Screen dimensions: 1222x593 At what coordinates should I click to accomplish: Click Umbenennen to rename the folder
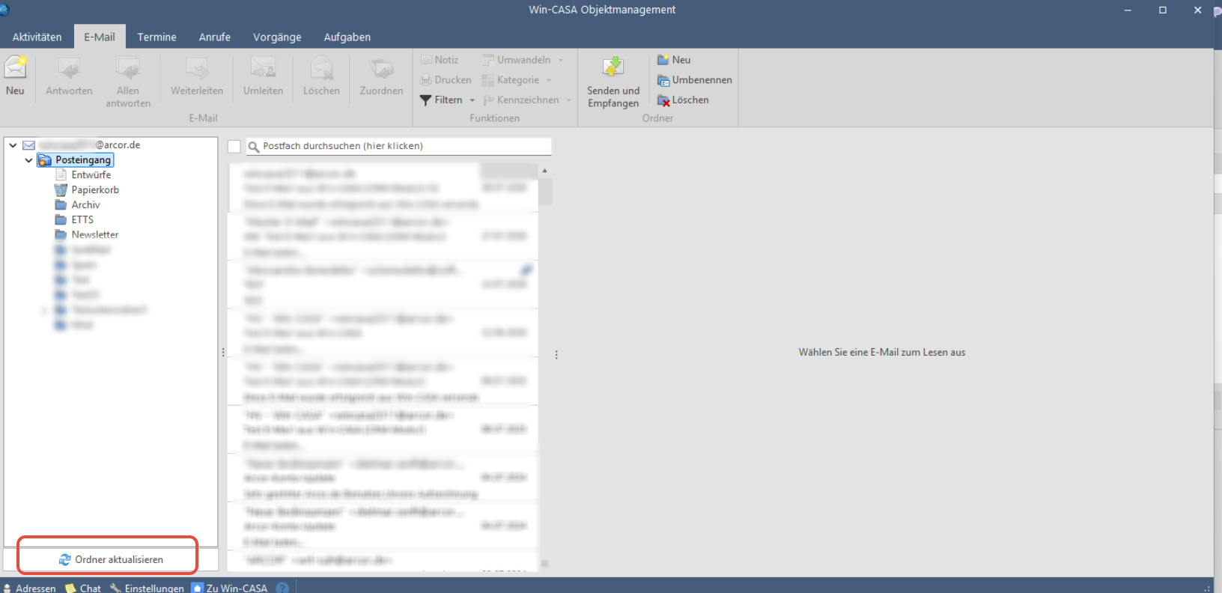695,80
